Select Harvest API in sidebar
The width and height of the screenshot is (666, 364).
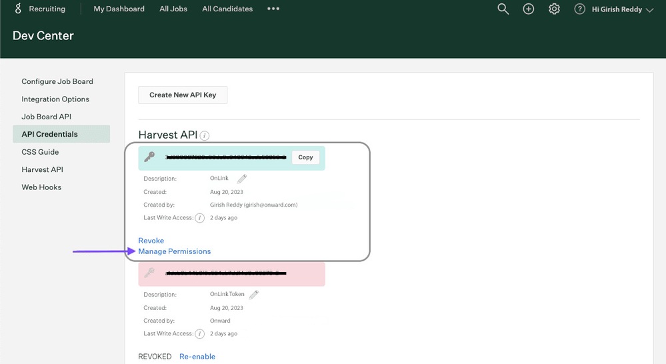[x=42, y=169]
